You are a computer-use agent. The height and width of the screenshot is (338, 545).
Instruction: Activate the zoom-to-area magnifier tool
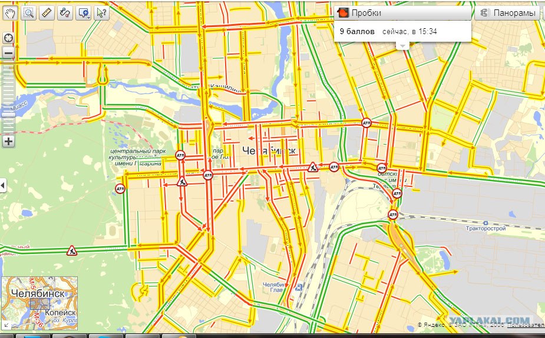pyautogui.click(x=28, y=13)
